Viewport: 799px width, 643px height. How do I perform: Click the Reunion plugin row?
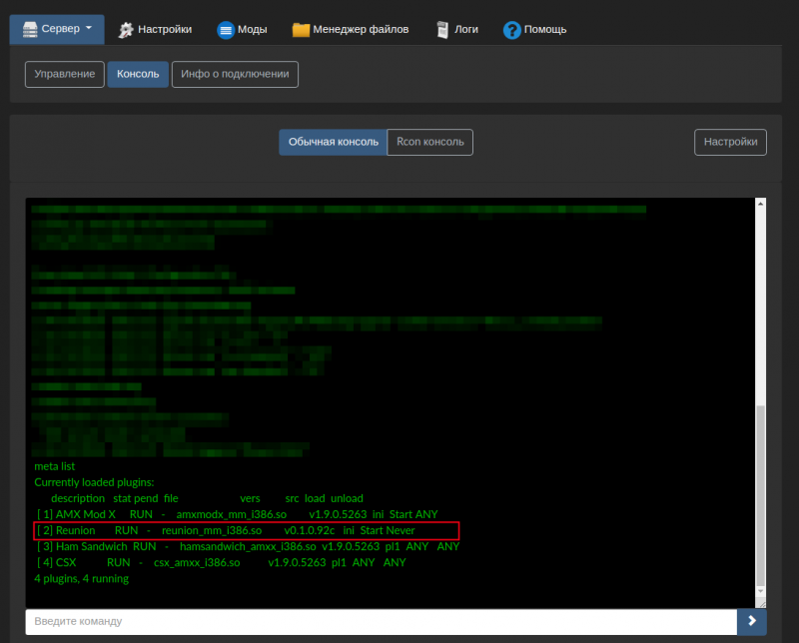point(247,530)
